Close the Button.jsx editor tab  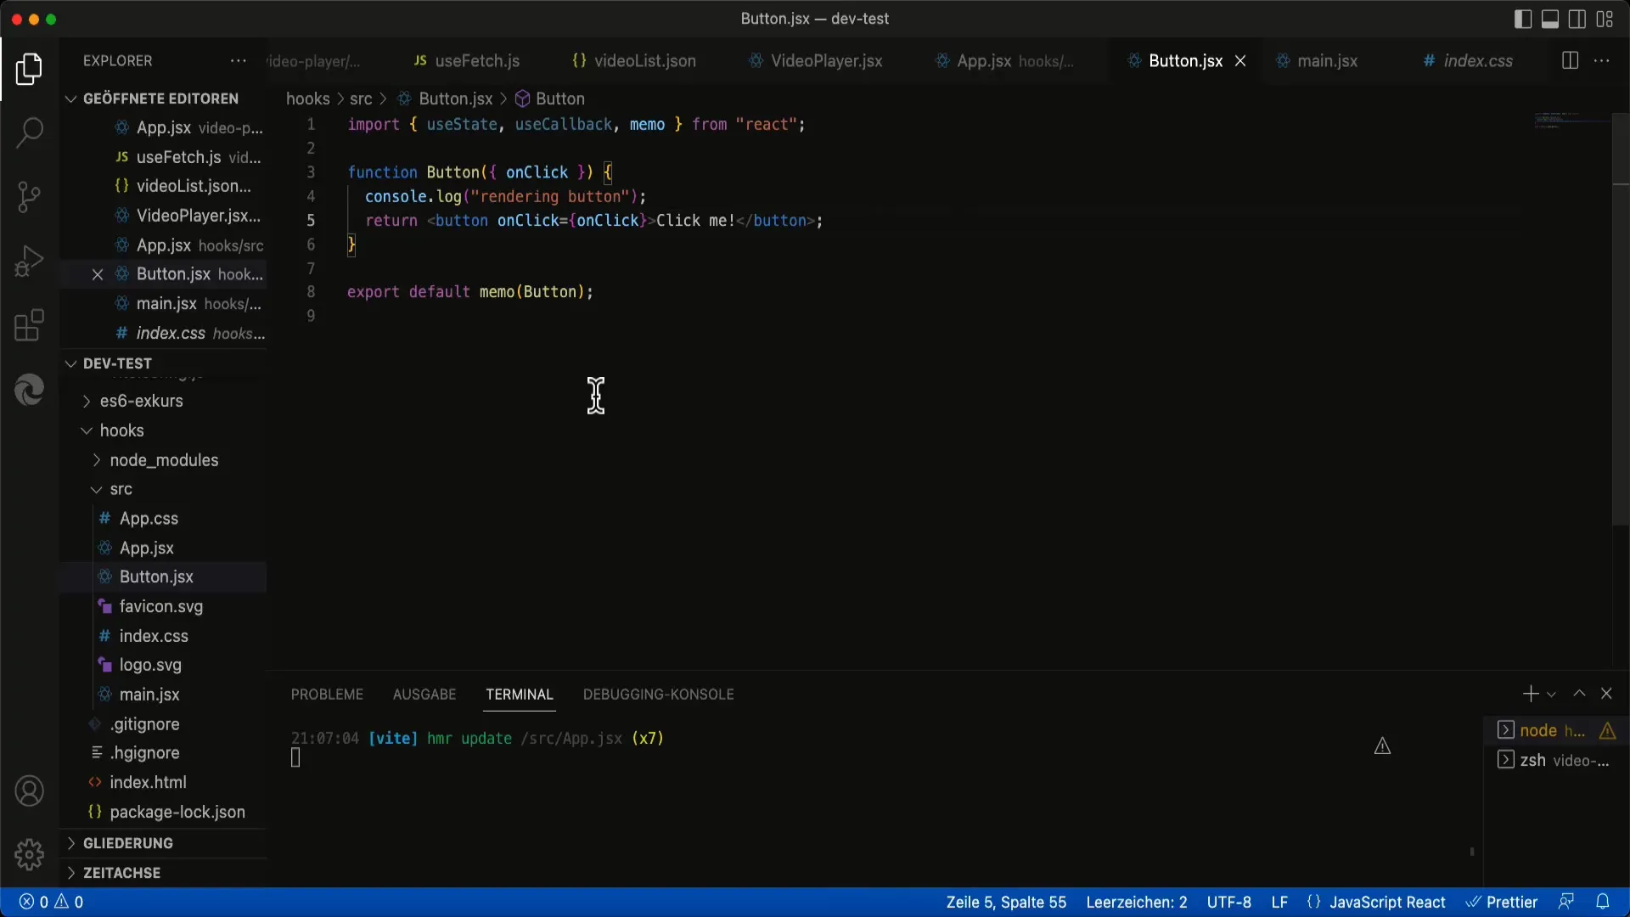1240,61
